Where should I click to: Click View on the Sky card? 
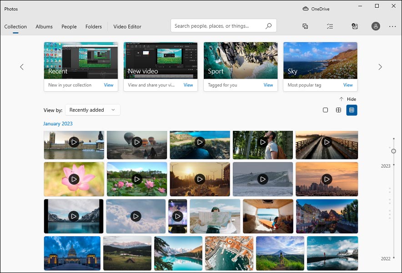coord(347,85)
